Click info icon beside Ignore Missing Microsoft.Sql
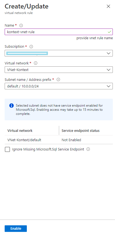Viewport: 115px width, 233px height. (88, 149)
